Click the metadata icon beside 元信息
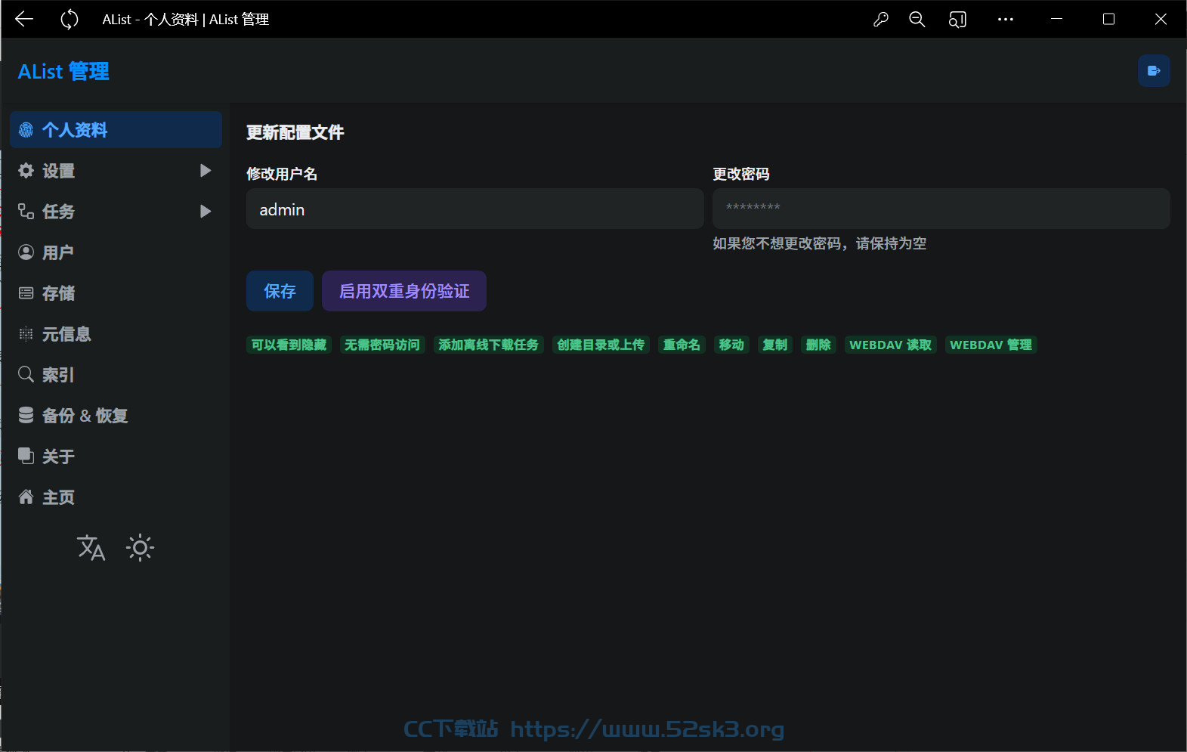 pyautogui.click(x=26, y=334)
